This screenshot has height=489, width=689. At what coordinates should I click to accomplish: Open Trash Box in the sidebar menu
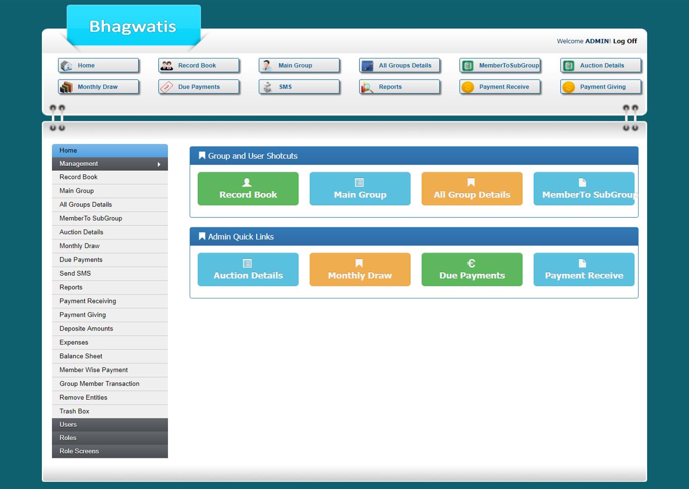pyautogui.click(x=74, y=411)
